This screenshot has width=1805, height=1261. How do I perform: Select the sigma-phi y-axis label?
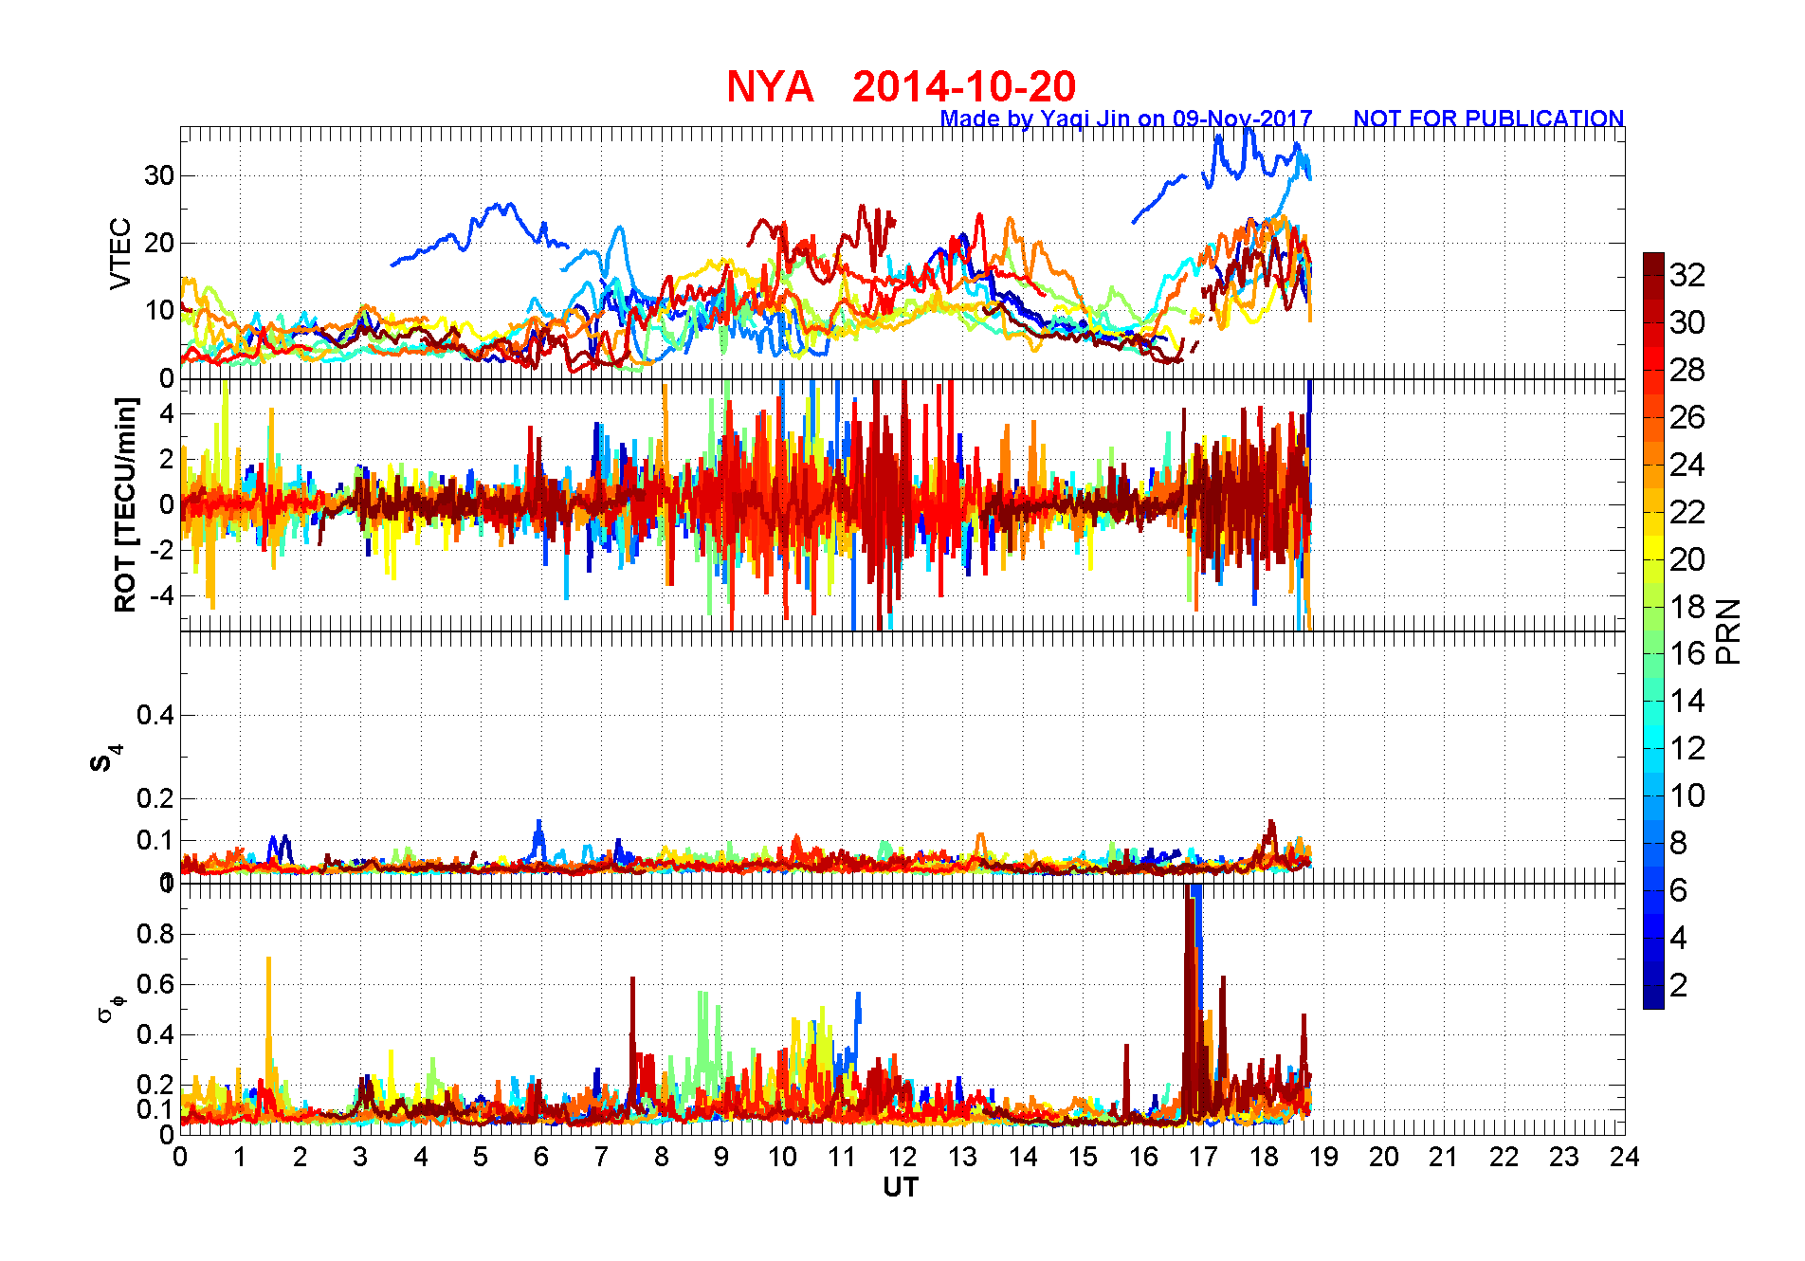click(x=111, y=1007)
